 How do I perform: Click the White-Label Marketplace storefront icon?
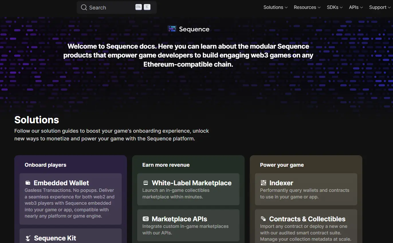coord(146,183)
